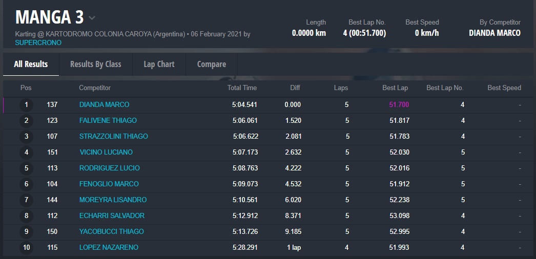Screen dimensions: 536x259
Task: Select FENOGLIO MARCO from the results
Action: point(109,184)
